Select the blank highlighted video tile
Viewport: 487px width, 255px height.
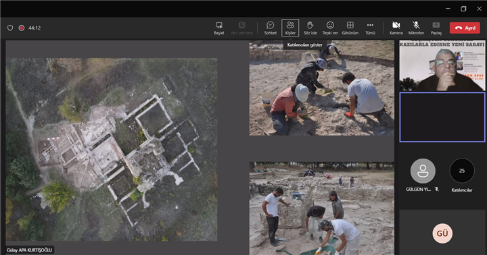[442, 117]
